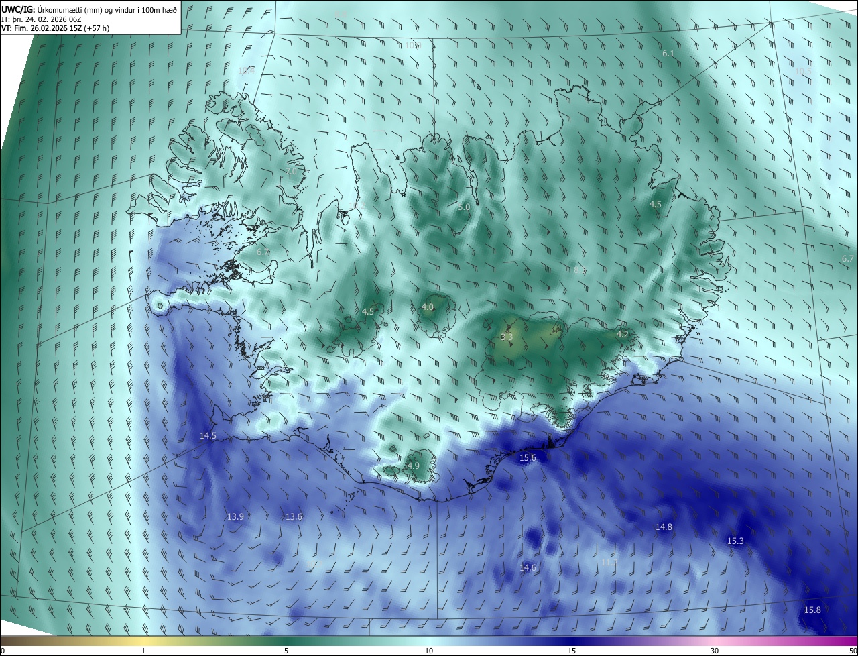Click the color scale label "5"
This screenshot has height=656, width=858.
pyautogui.click(x=286, y=651)
